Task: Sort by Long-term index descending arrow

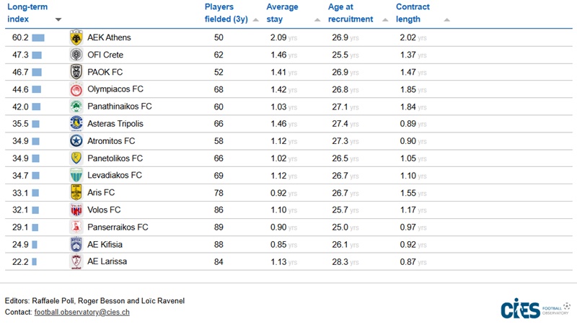Action: coord(58,20)
